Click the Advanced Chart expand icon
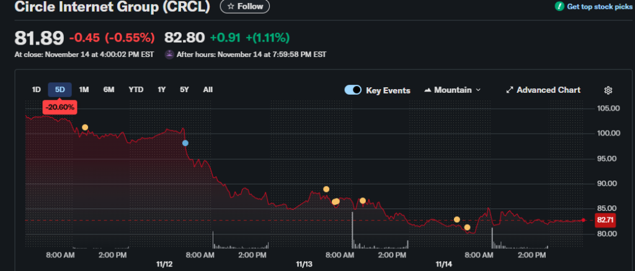 tap(510, 90)
